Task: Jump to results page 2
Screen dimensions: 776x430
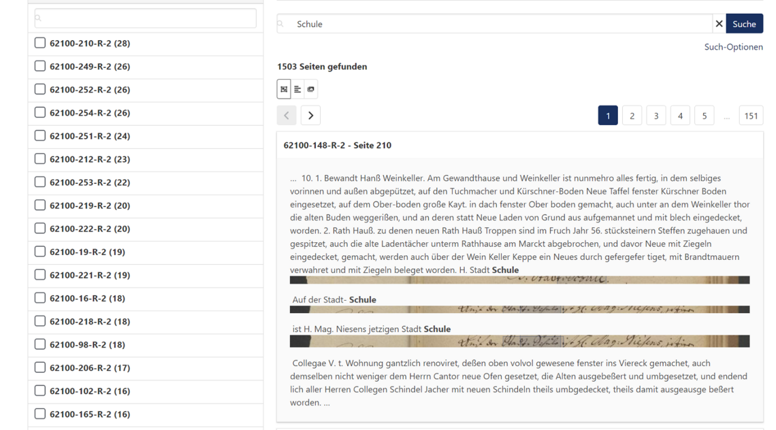Action: click(x=632, y=116)
